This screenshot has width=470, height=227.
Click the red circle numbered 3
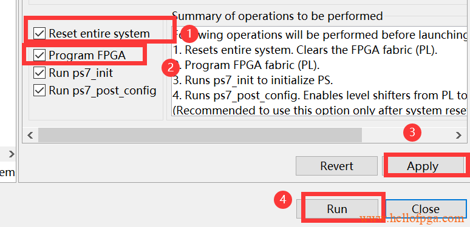[x=412, y=132]
